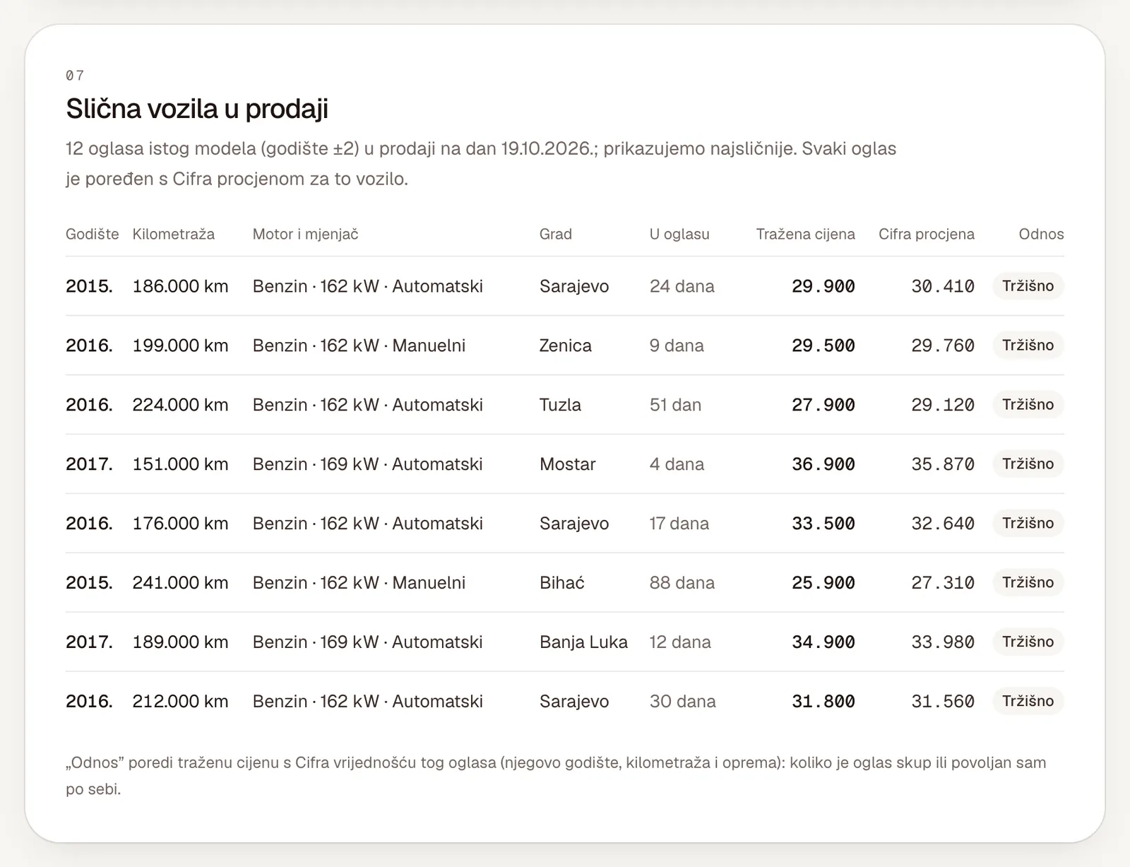The height and width of the screenshot is (867, 1130).
Task: Click Cifra estimate 29.120
Action: click(943, 405)
